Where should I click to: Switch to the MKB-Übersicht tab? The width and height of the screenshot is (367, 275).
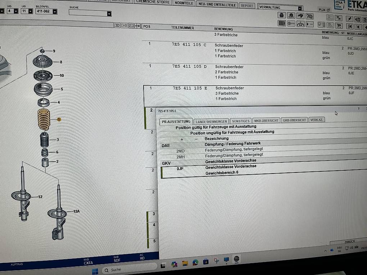click(x=266, y=120)
